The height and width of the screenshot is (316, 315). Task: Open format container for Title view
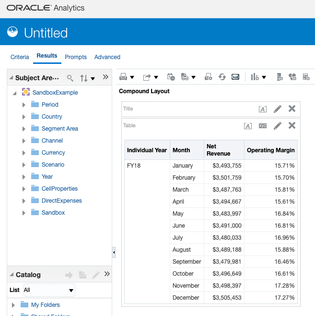262,109
